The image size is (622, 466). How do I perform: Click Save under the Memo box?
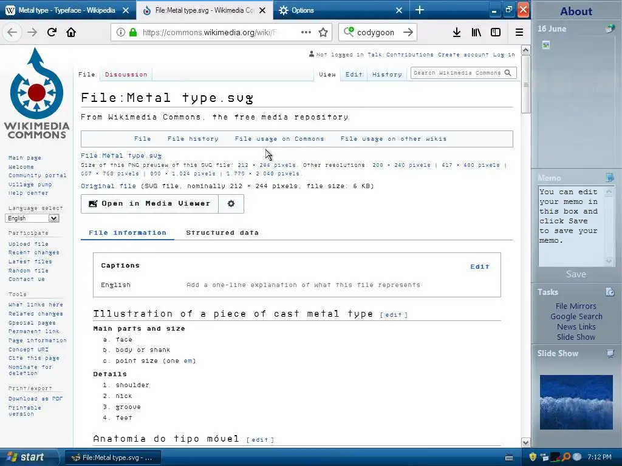[x=576, y=274]
